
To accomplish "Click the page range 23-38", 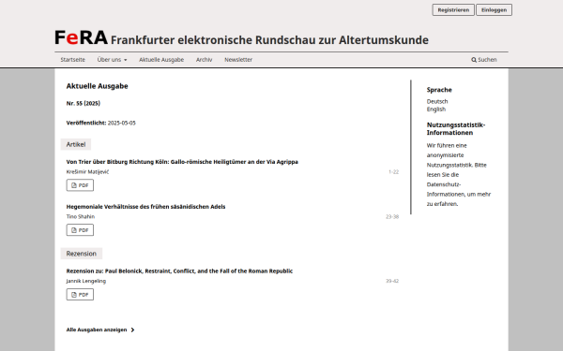I will pyautogui.click(x=392, y=217).
